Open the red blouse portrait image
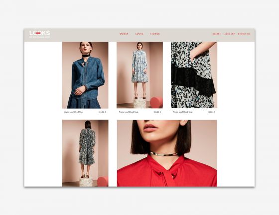Screen dimensions: 279x215 [x=167, y=153]
